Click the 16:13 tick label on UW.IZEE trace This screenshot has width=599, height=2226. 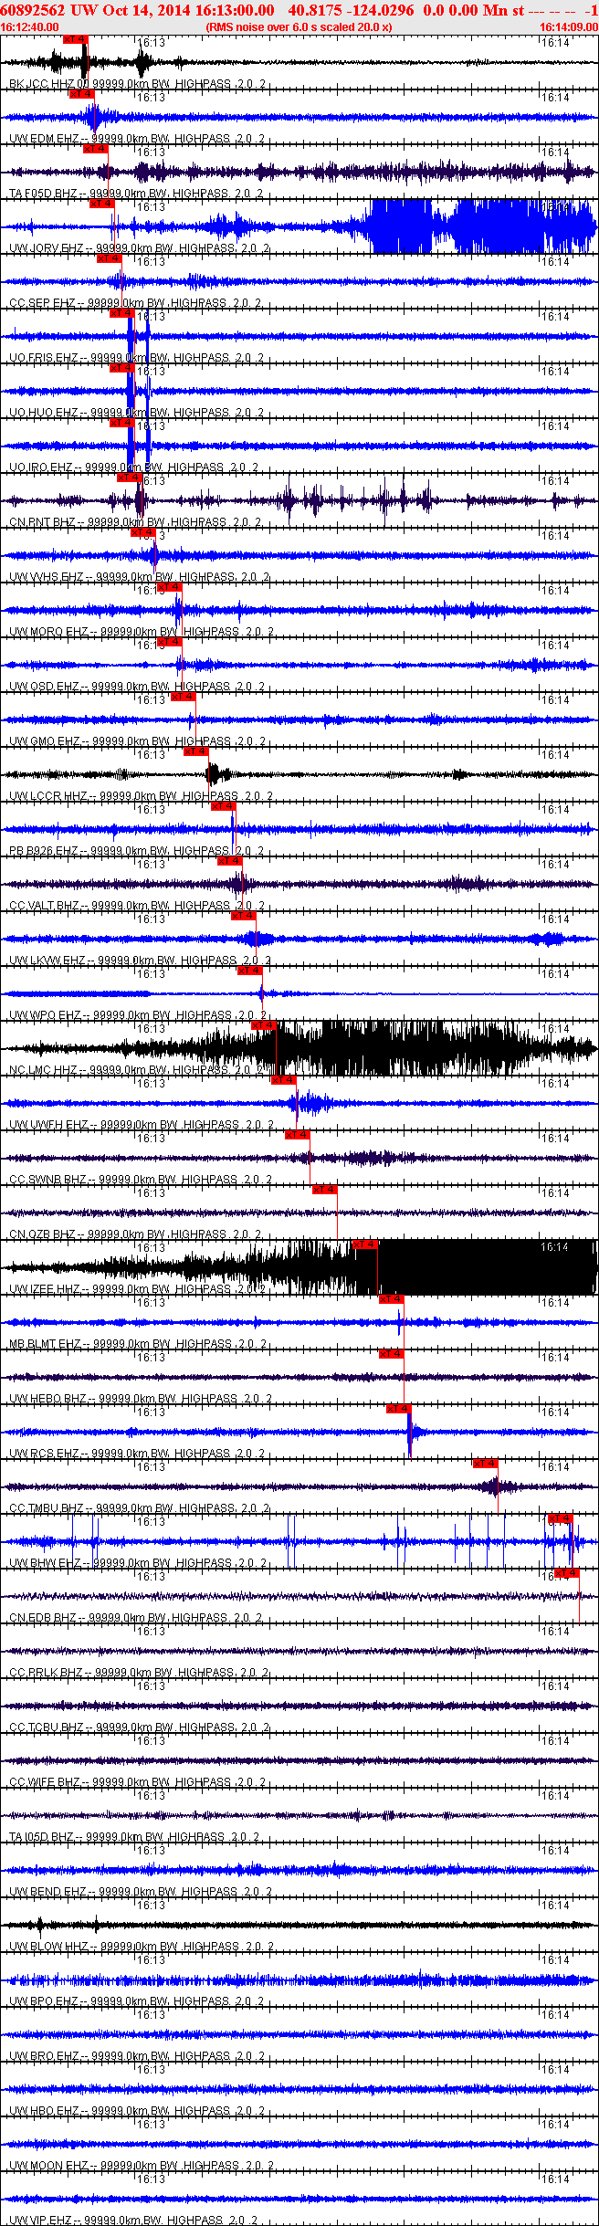(151, 1248)
